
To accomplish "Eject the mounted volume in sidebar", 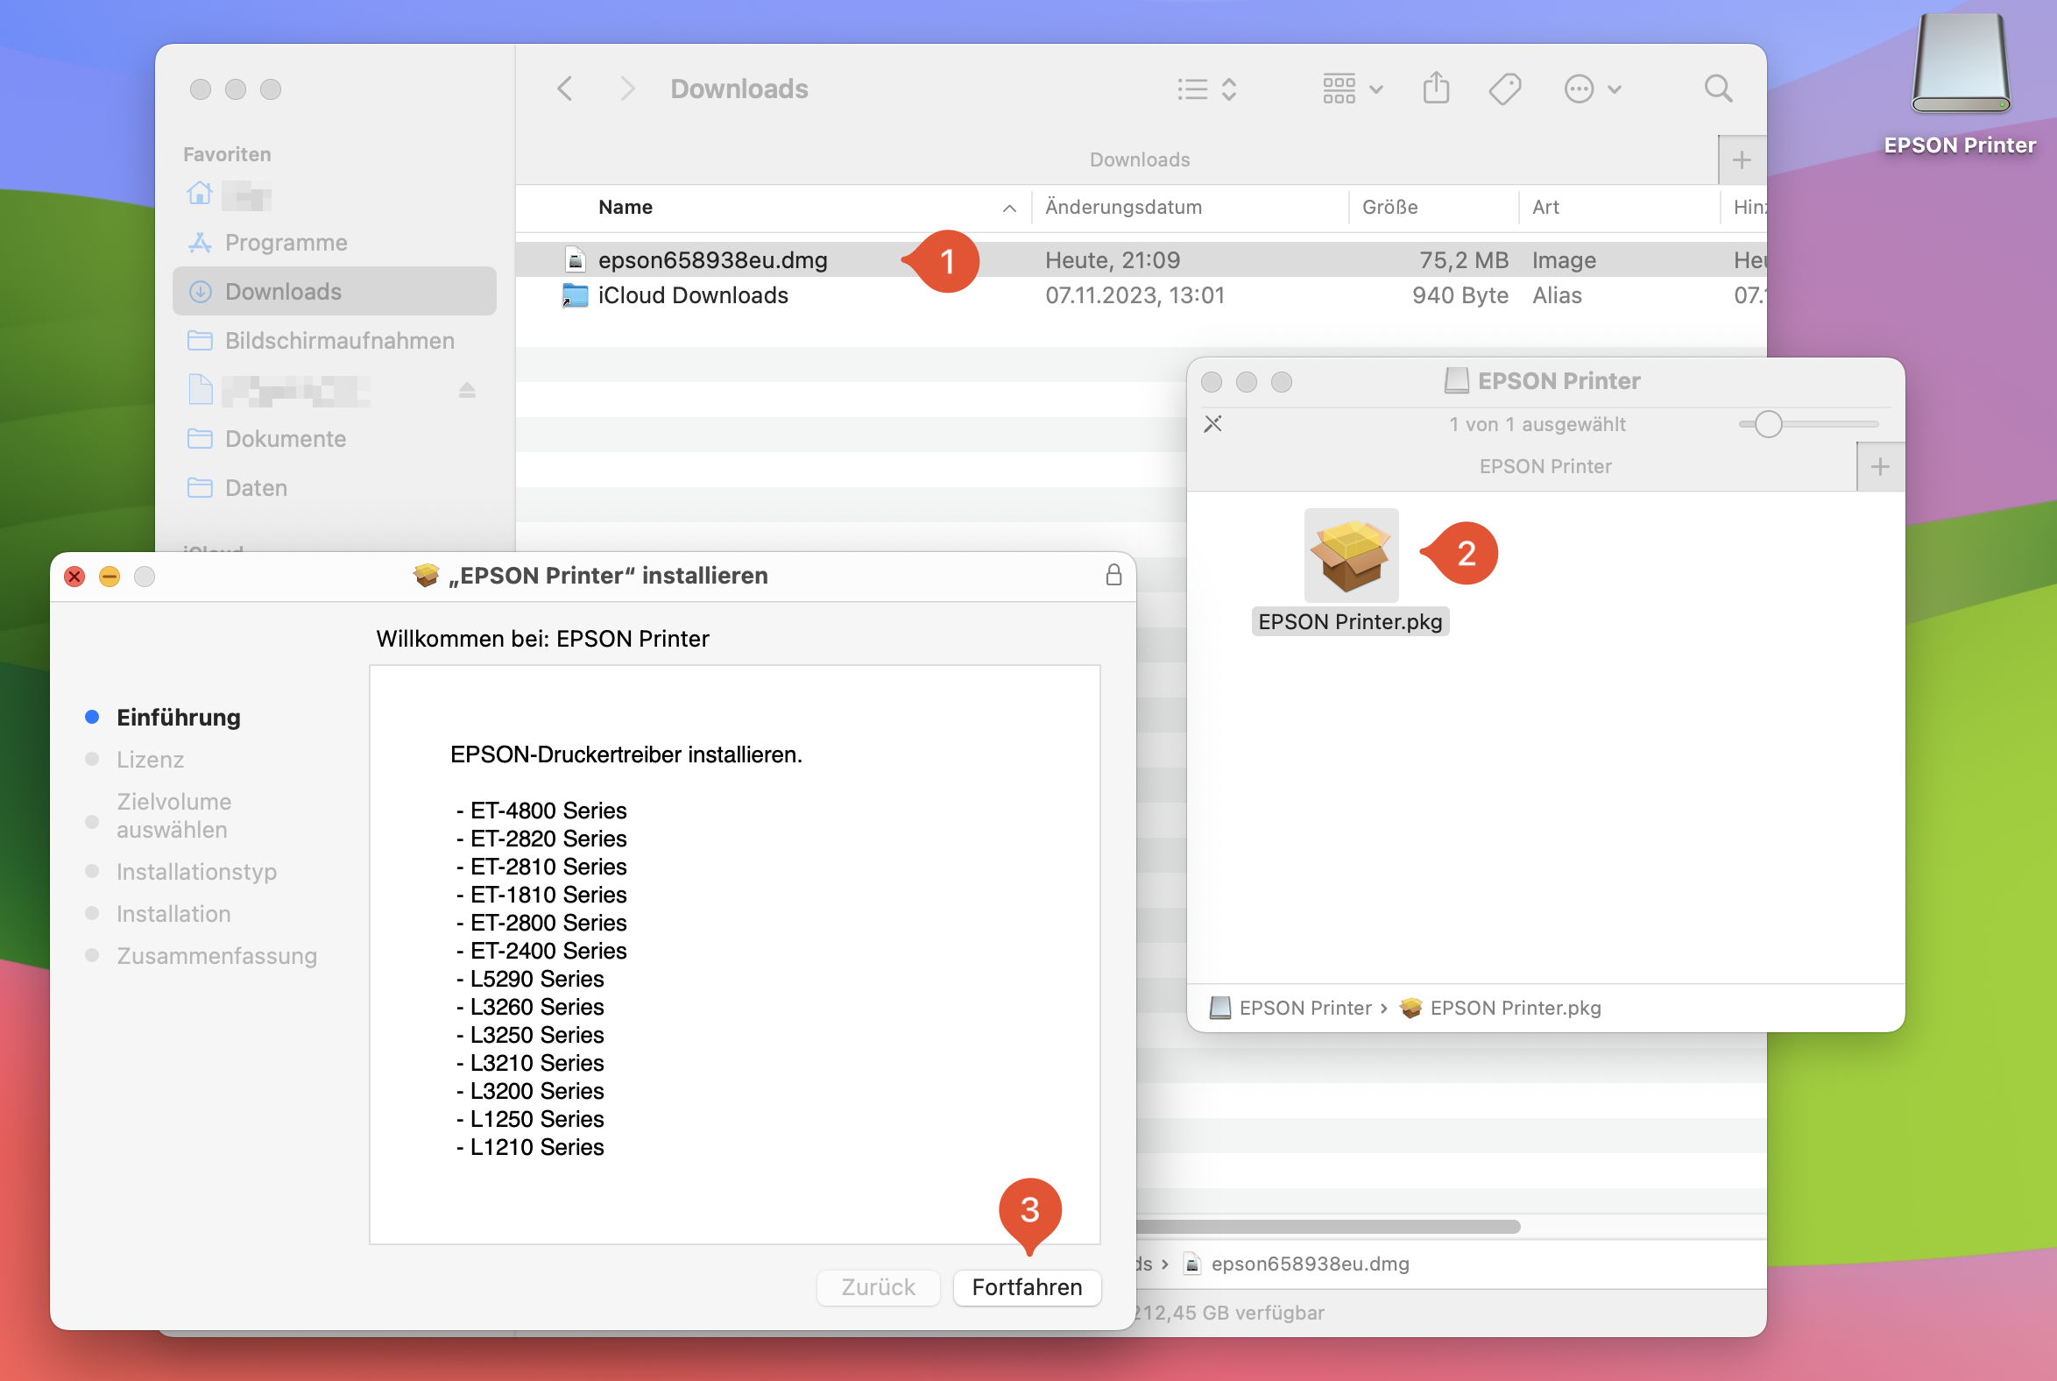I will [x=467, y=390].
